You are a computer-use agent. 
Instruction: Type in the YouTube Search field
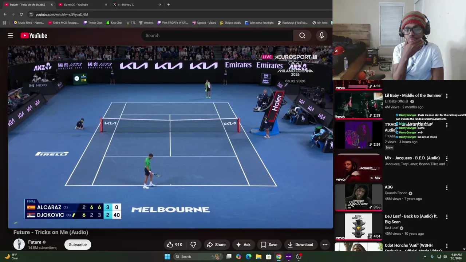pos(217,36)
